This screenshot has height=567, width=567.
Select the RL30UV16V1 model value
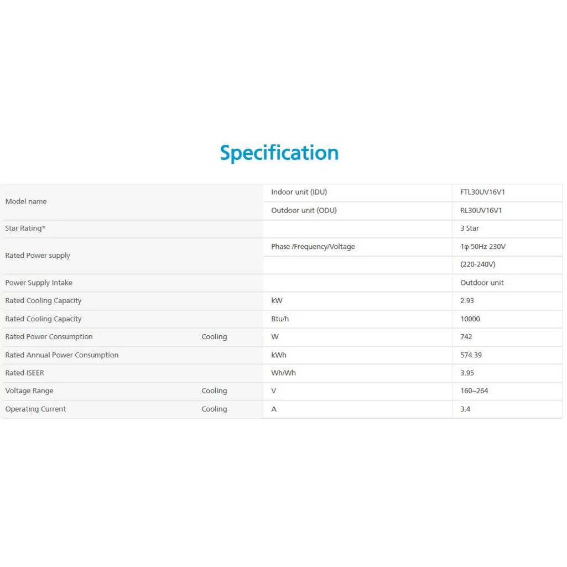coord(481,210)
